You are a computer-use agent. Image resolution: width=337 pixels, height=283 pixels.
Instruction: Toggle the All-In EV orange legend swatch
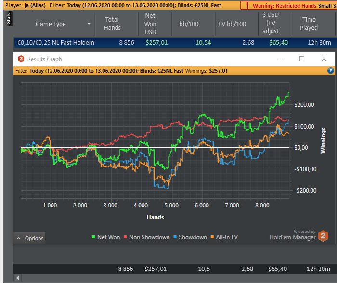(x=212, y=237)
